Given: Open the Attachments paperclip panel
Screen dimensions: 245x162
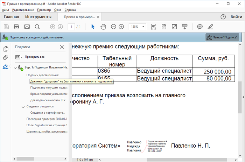Looking at the screenshot, I should tap(6, 58).
